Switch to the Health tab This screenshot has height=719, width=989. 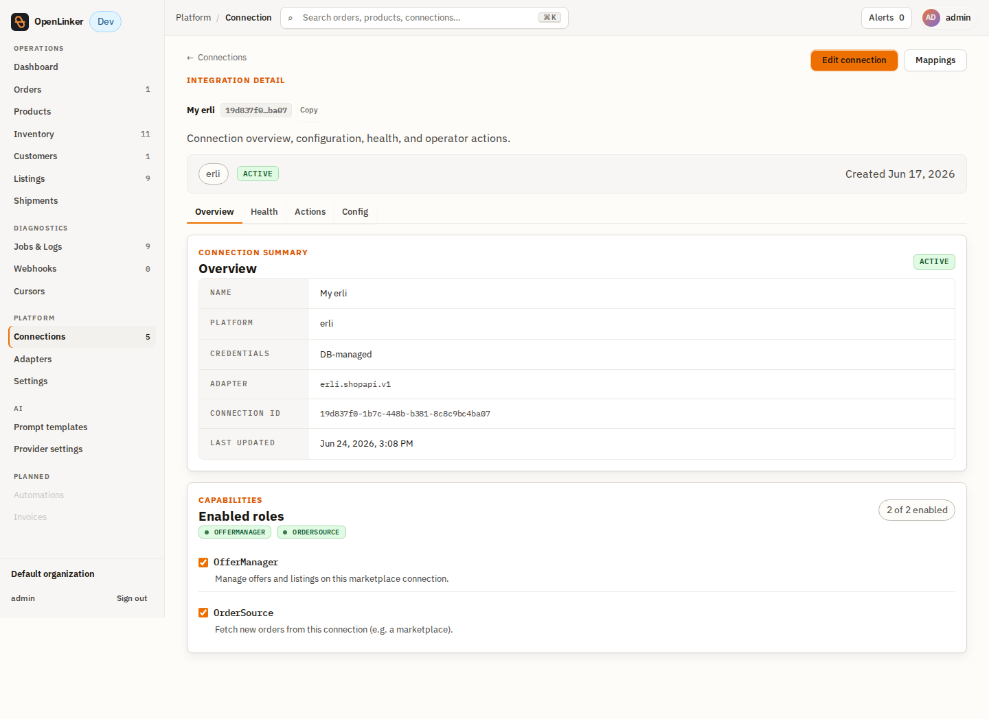264,212
